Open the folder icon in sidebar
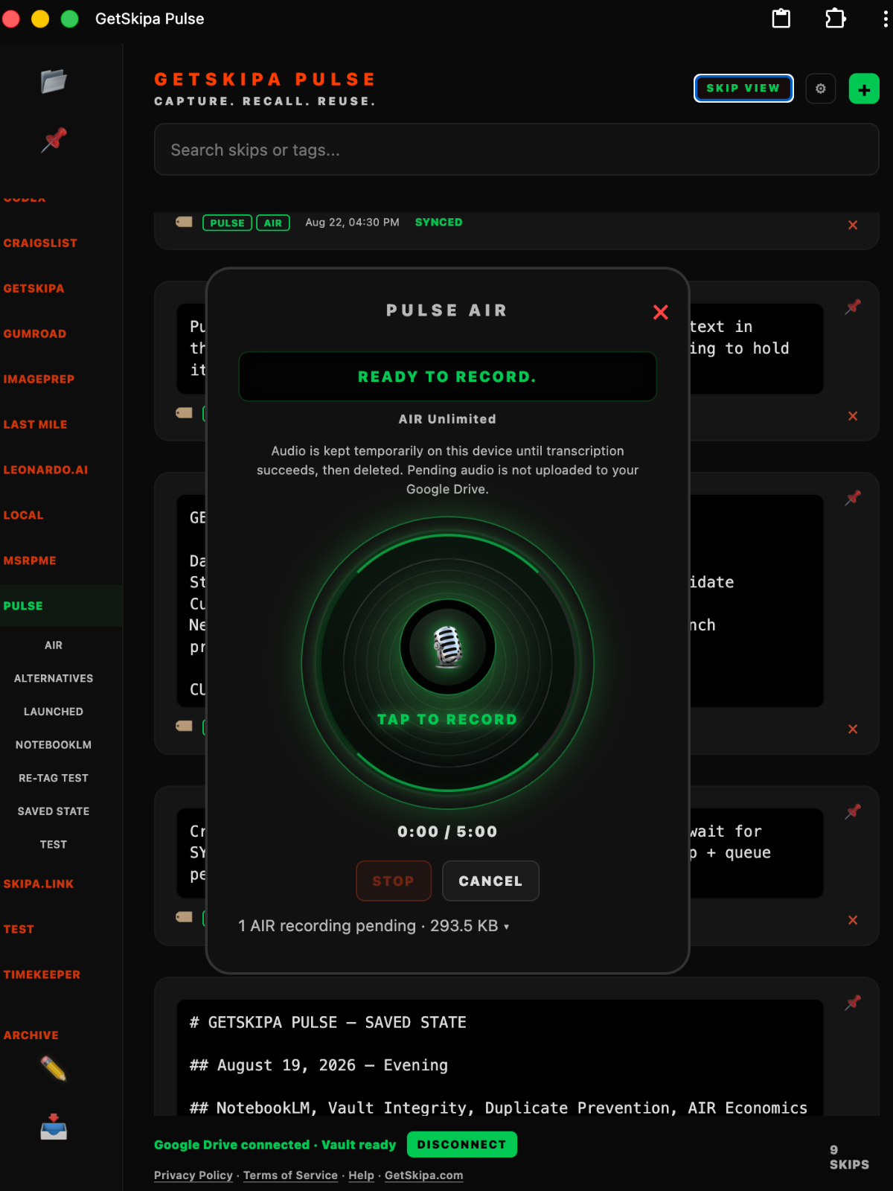Viewport: 893px width, 1191px height. coord(54,81)
